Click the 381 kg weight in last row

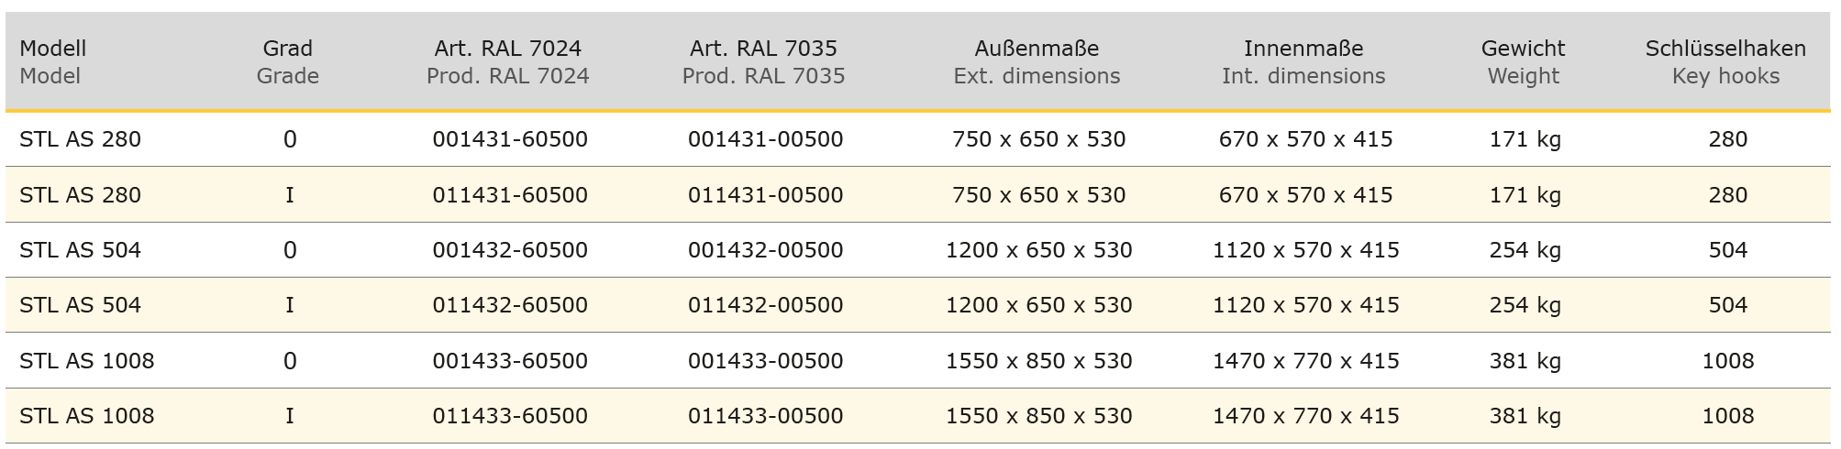pos(1525,416)
